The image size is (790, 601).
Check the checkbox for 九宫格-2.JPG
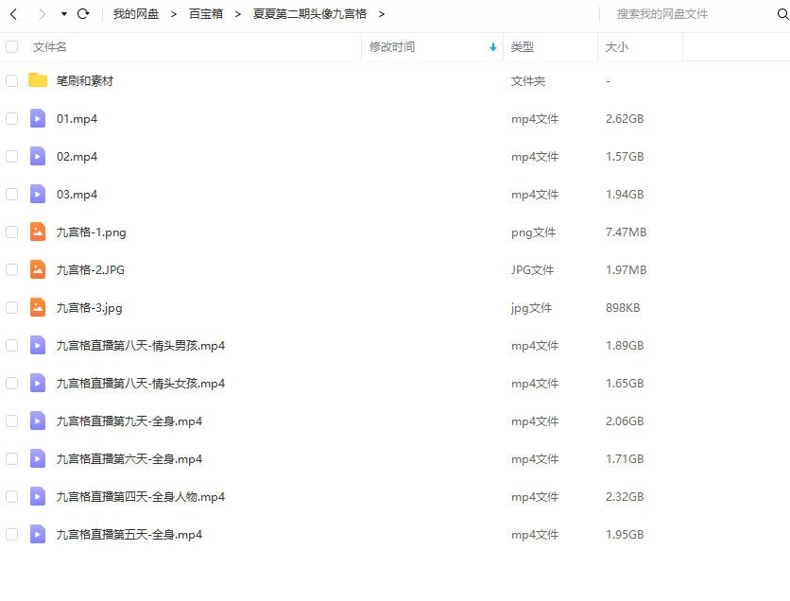pos(11,269)
